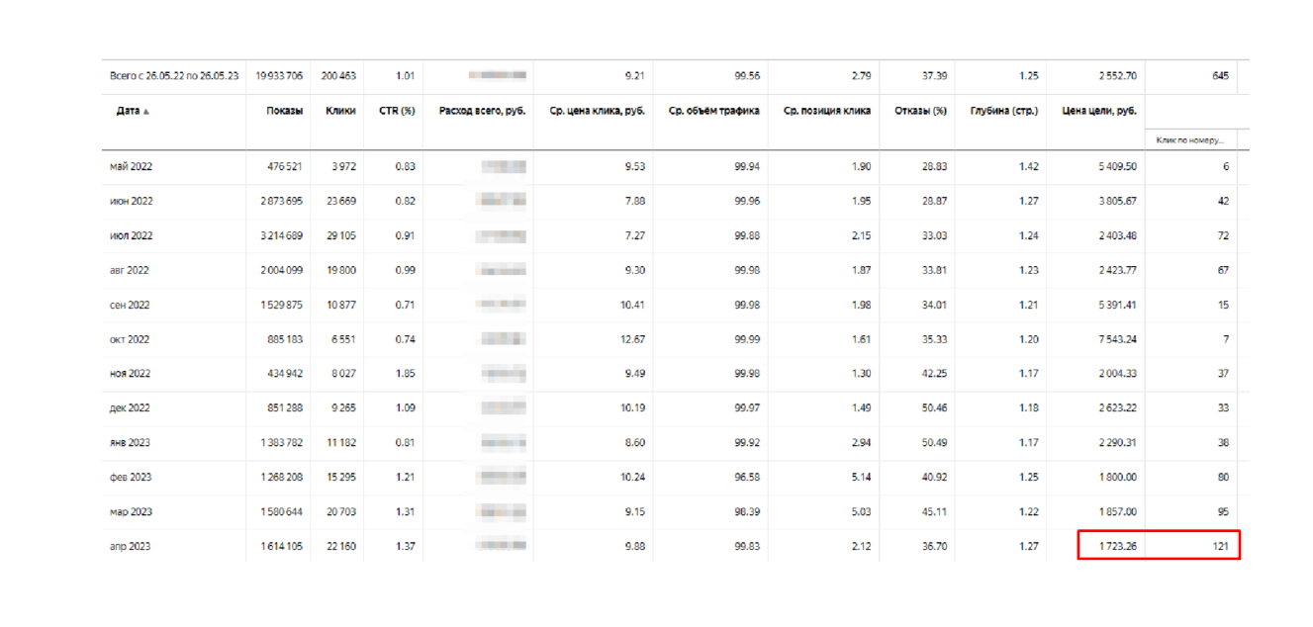
Task: Click total goal price 2 552.70
Action: 1117,75
